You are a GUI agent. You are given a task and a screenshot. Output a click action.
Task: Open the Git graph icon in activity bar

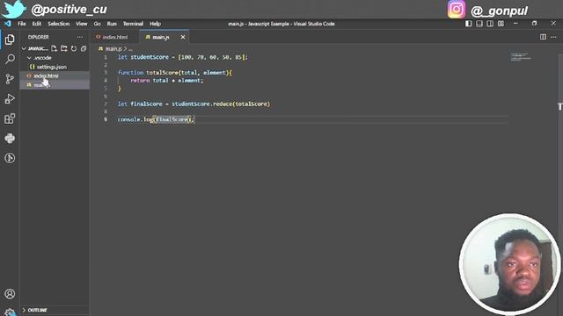10,158
